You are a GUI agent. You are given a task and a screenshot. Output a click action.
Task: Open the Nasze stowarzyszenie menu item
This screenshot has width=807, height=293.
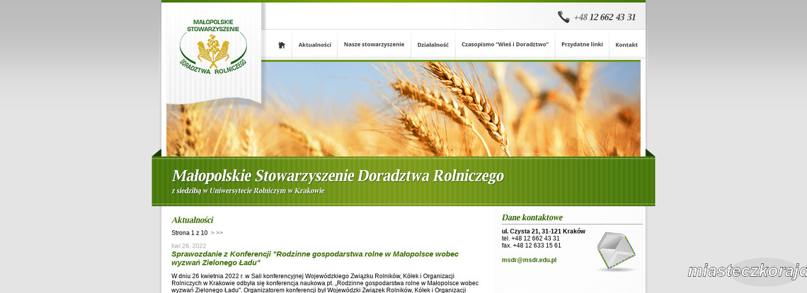(x=374, y=44)
